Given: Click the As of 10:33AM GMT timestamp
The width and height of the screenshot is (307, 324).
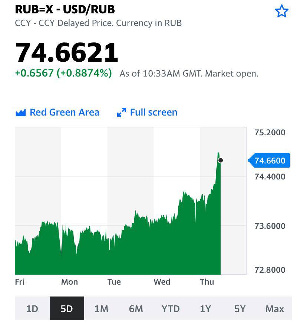Looking at the screenshot, I should 189,74.
